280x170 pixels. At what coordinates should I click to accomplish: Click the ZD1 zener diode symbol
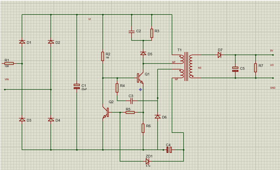pyautogui.click(x=148, y=161)
